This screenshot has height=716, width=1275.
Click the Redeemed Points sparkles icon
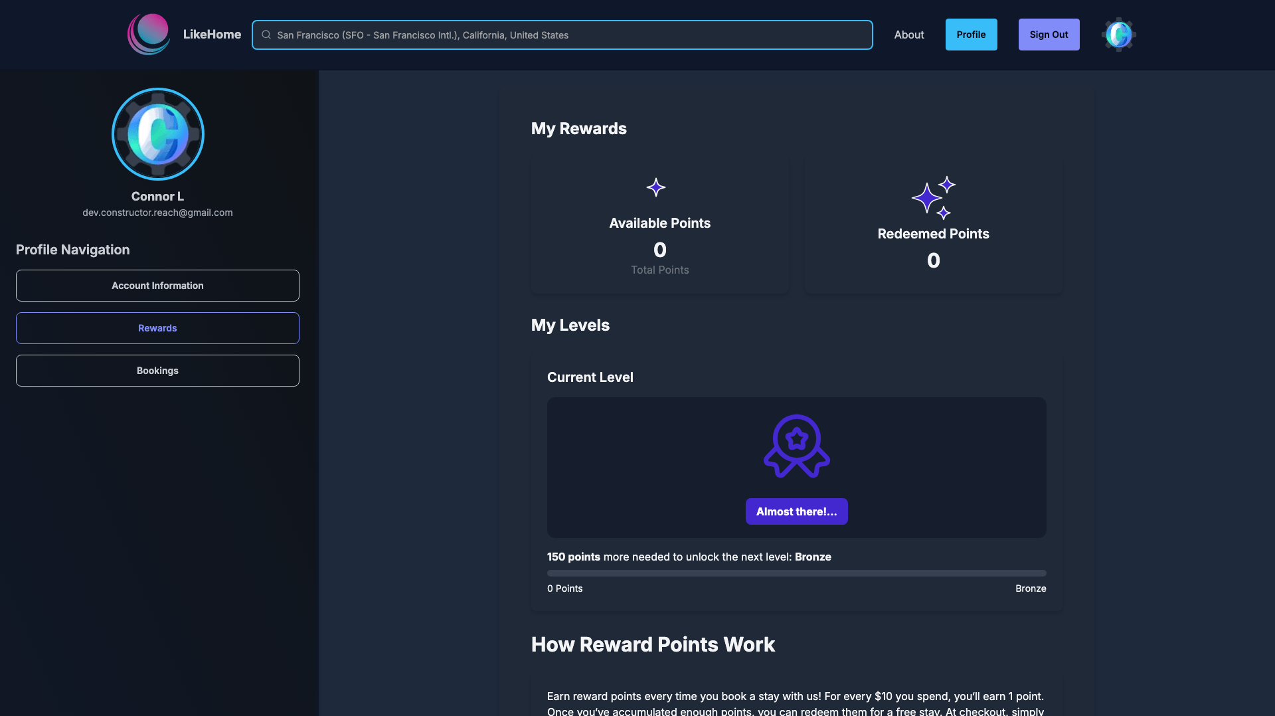pyautogui.click(x=933, y=198)
